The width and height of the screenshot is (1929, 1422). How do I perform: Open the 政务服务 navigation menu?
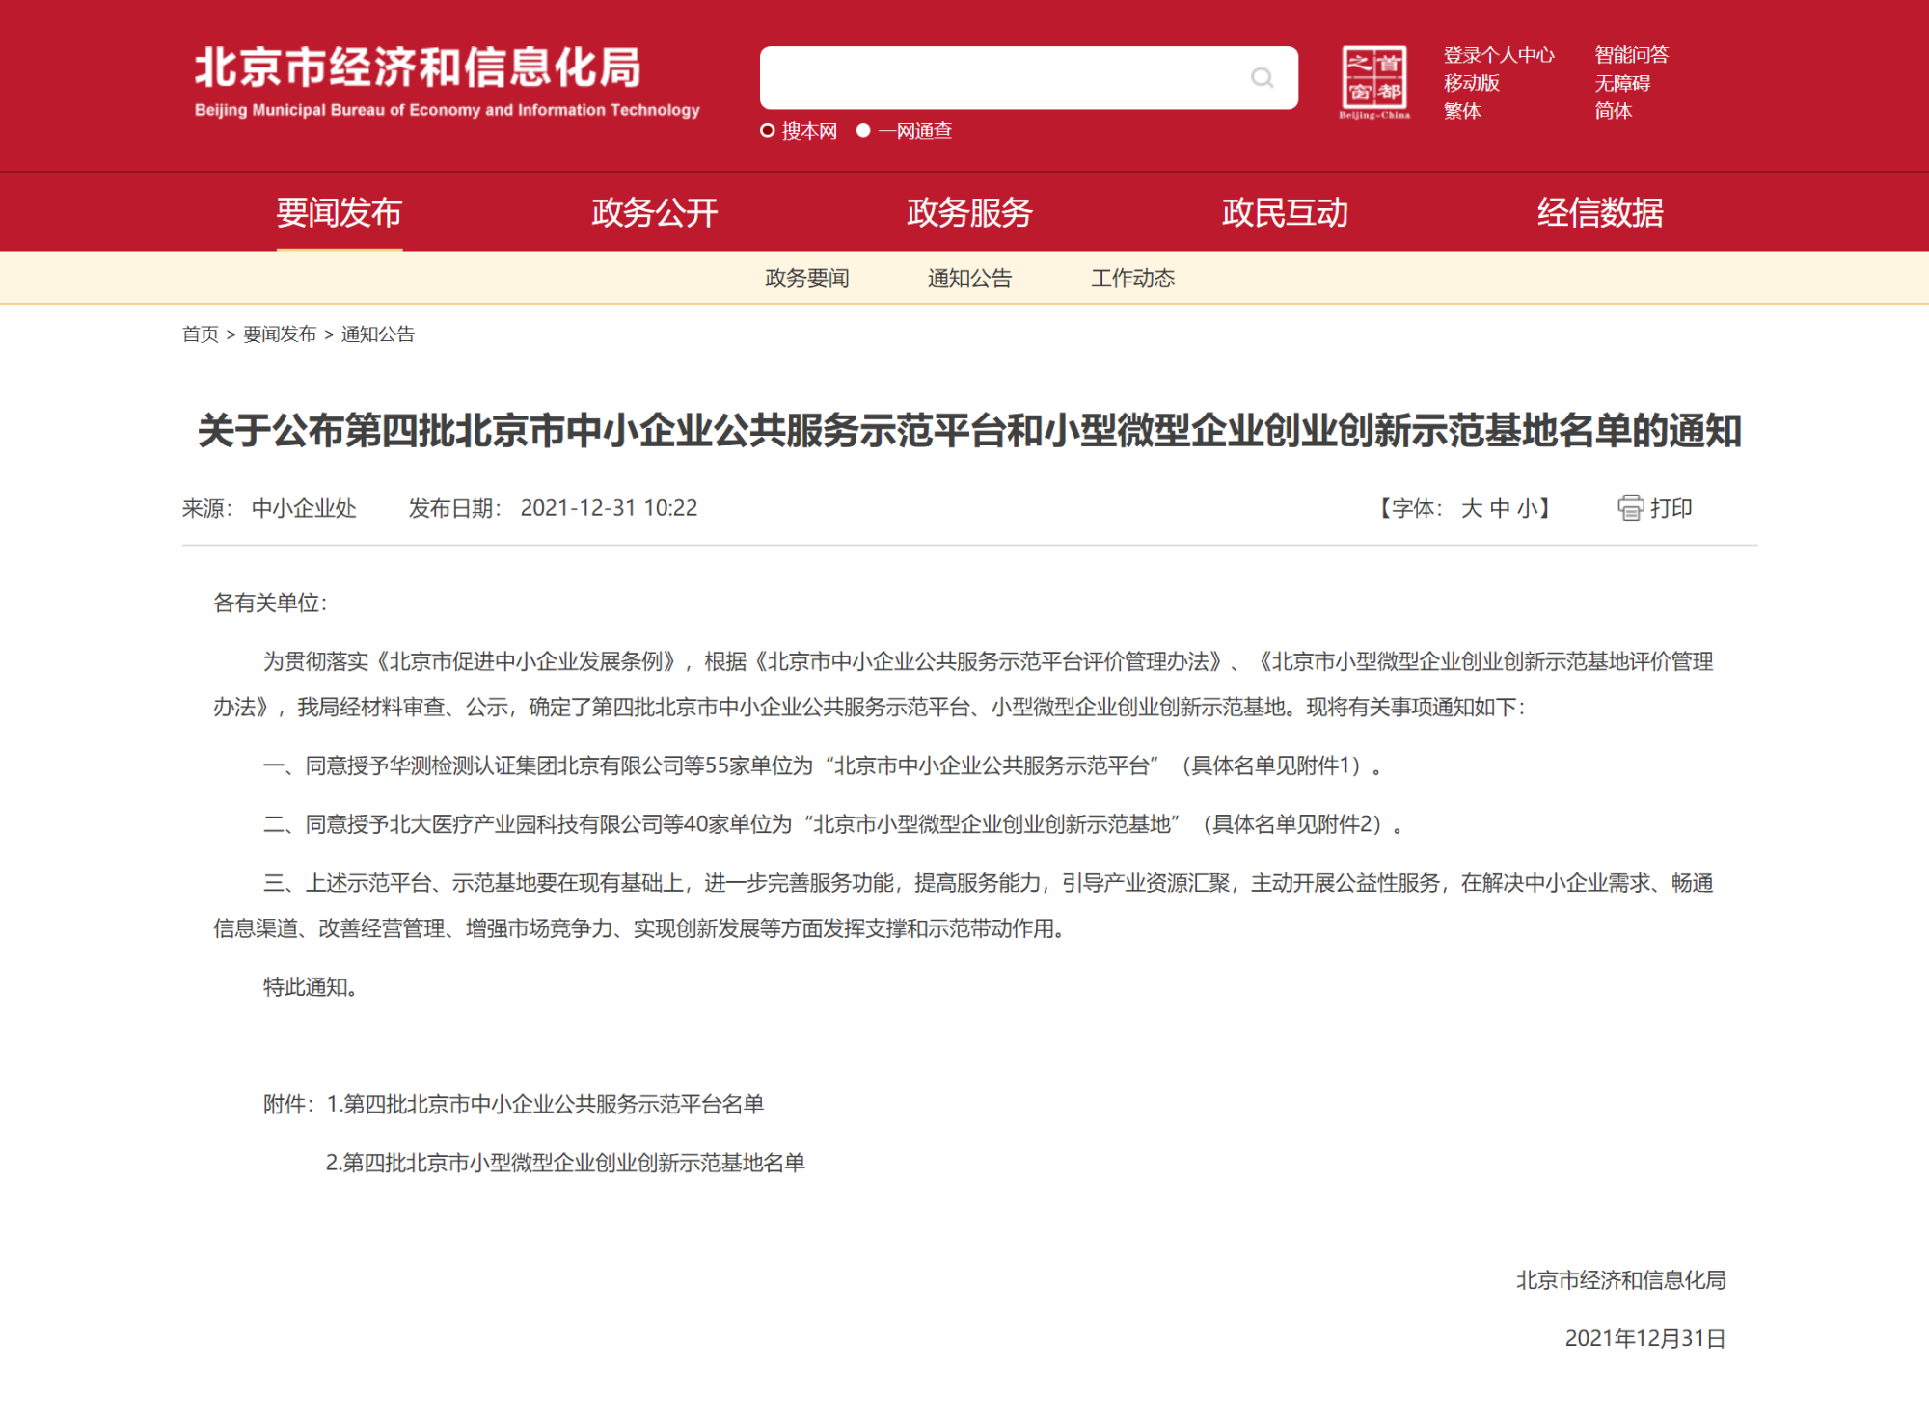click(x=969, y=212)
